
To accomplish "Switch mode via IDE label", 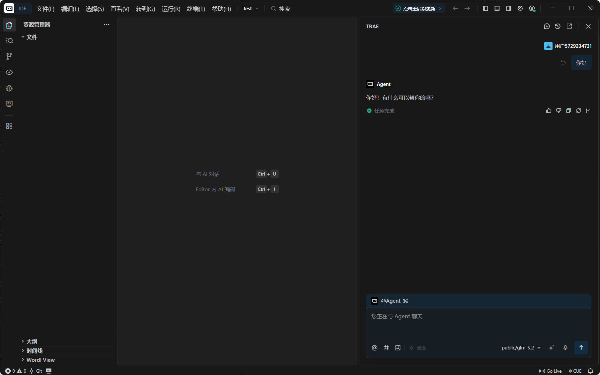I will point(23,9).
